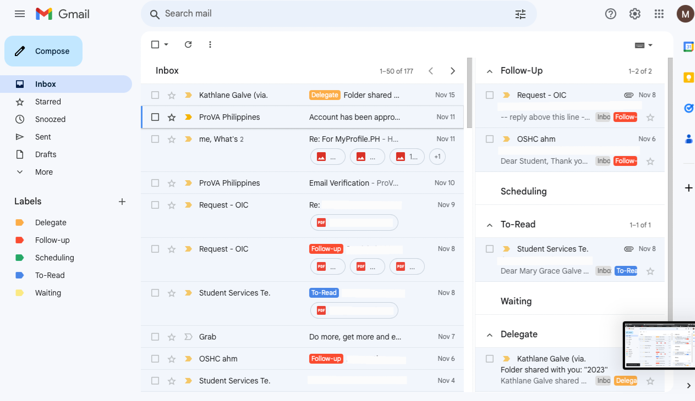Click the Compose button
695x401 pixels.
click(43, 51)
